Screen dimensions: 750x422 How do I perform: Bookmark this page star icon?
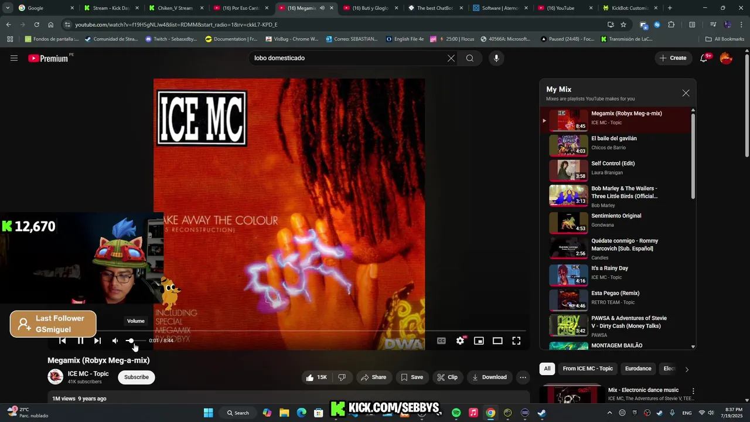623,25
